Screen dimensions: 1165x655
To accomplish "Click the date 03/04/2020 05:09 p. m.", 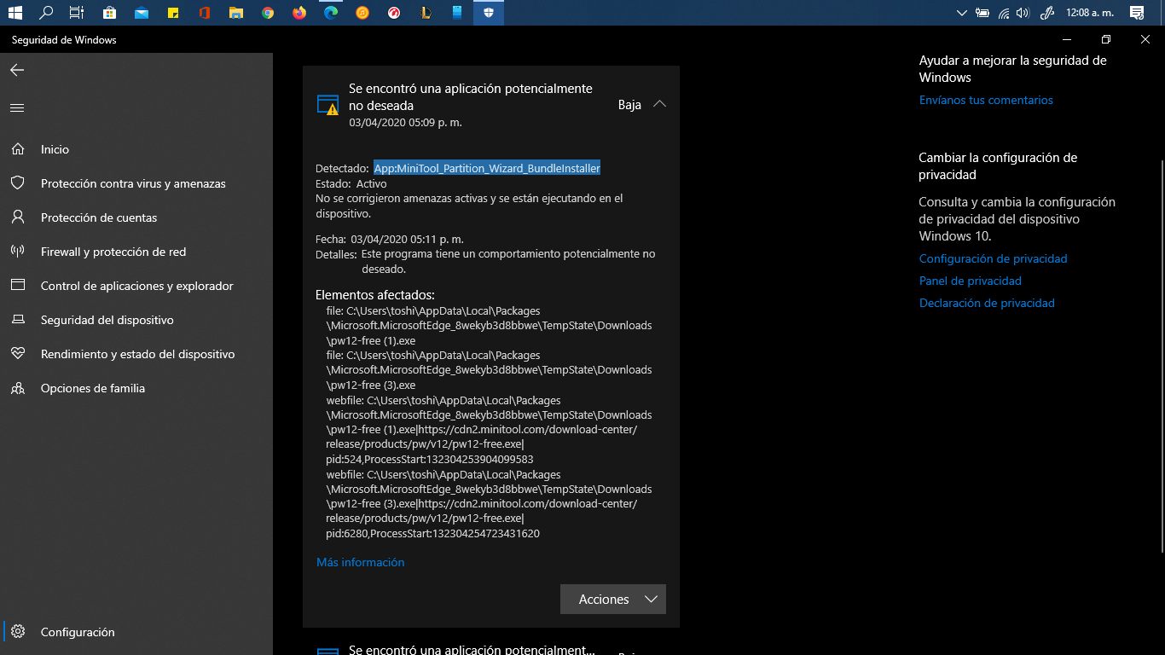I will [405, 122].
